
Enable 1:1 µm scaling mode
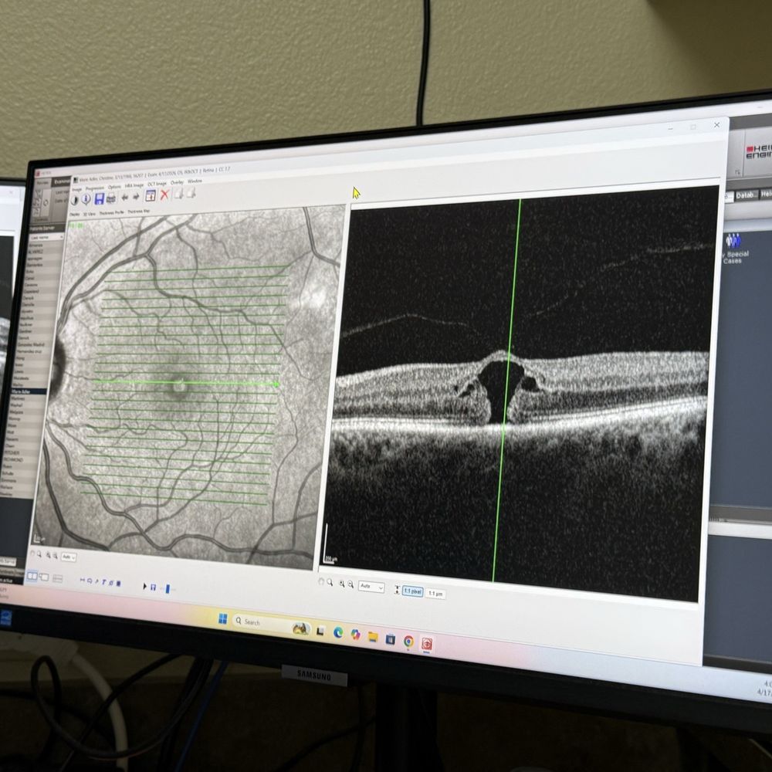click(x=435, y=594)
